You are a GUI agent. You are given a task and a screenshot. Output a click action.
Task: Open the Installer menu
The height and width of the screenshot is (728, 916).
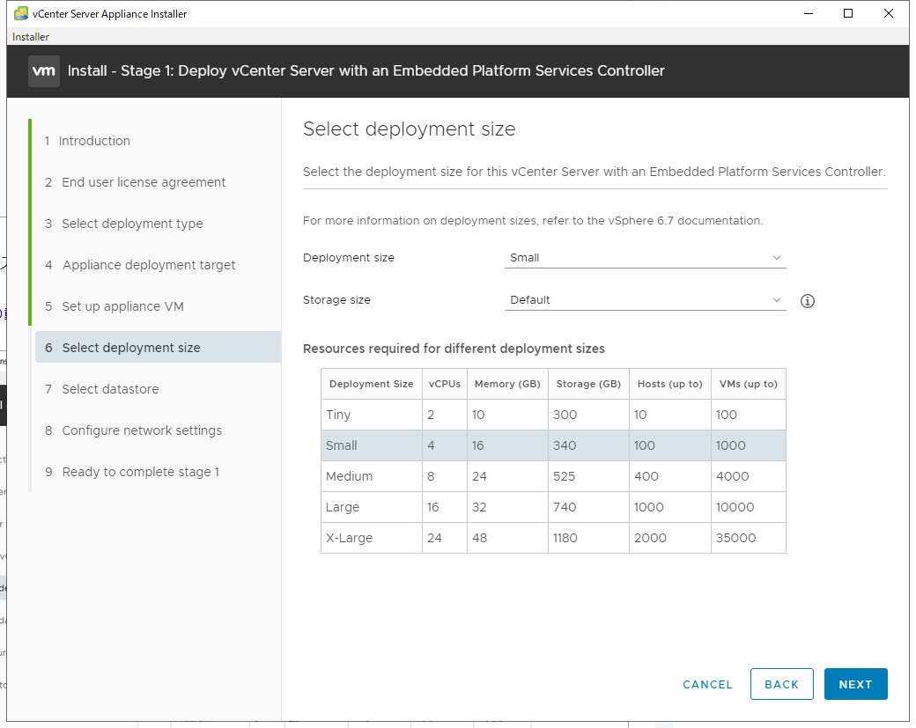(31, 37)
